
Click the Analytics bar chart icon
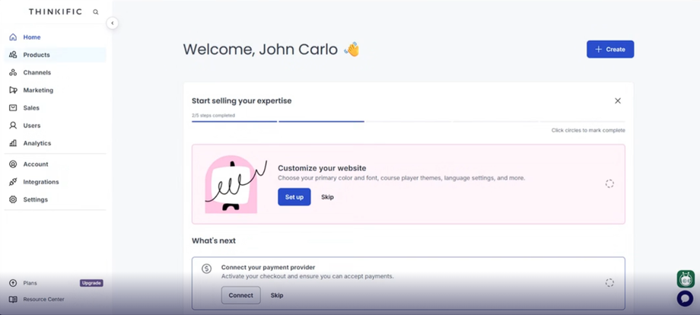13,143
